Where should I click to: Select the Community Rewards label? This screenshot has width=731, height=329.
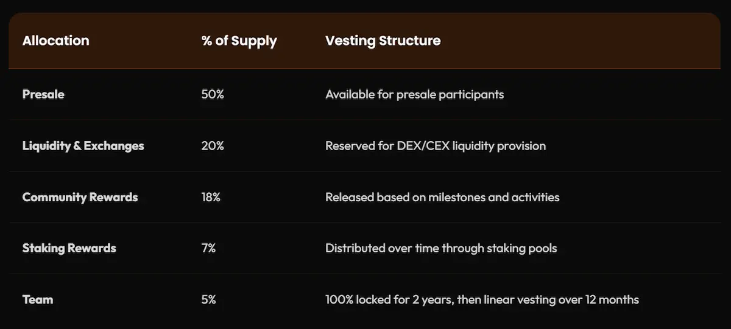(80, 197)
